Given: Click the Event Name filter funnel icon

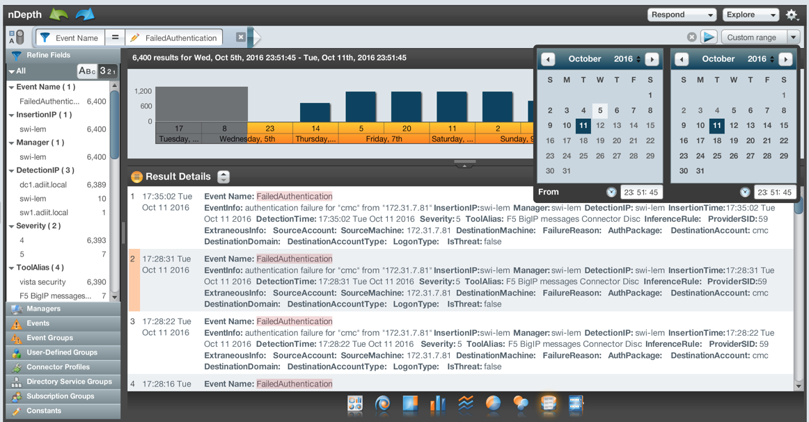Looking at the screenshot, I should [45, 38].
